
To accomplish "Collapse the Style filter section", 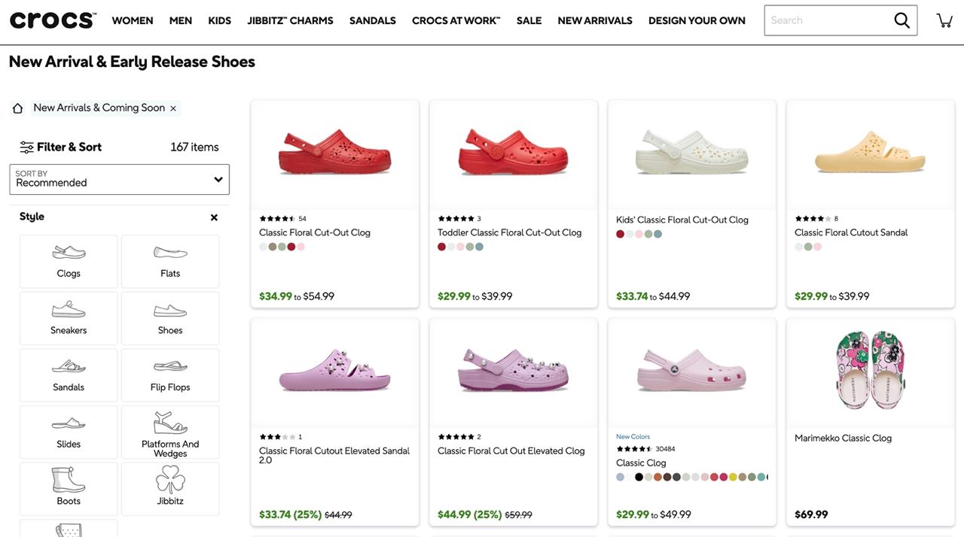I will (214, 217).
